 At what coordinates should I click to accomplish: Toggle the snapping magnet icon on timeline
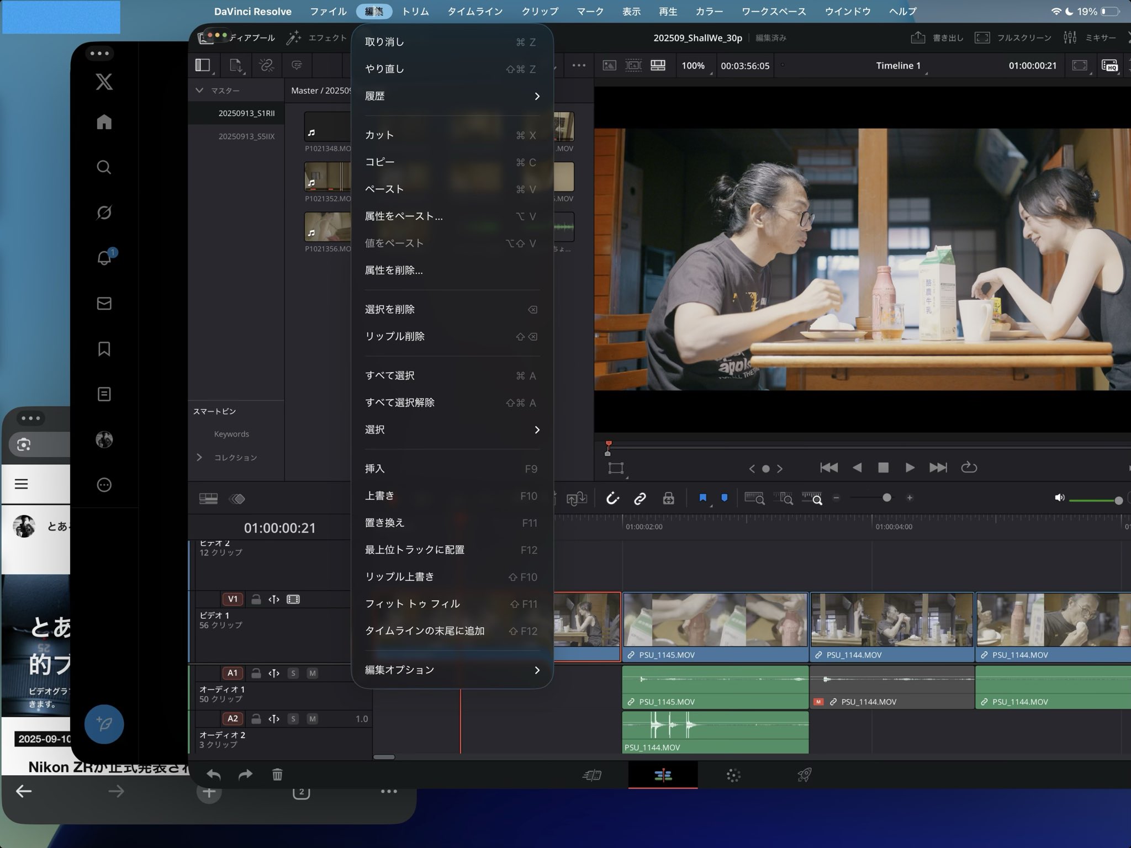612,499
